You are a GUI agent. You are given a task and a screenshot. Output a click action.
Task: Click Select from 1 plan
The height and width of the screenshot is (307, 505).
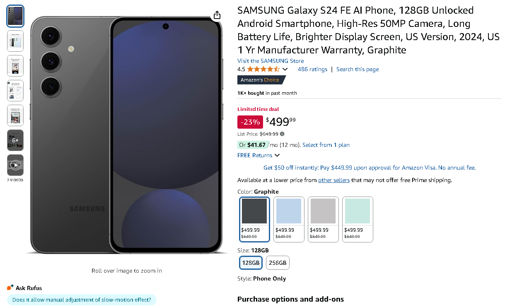[326, 145]
